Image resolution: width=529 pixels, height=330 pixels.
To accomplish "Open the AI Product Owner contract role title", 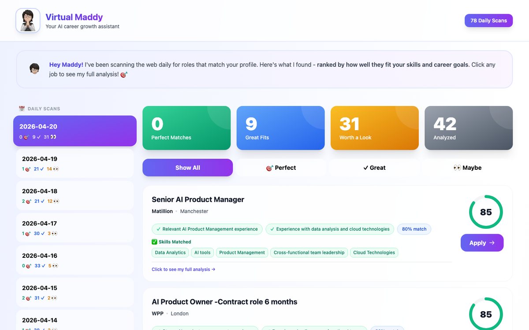I will (224, 302).
